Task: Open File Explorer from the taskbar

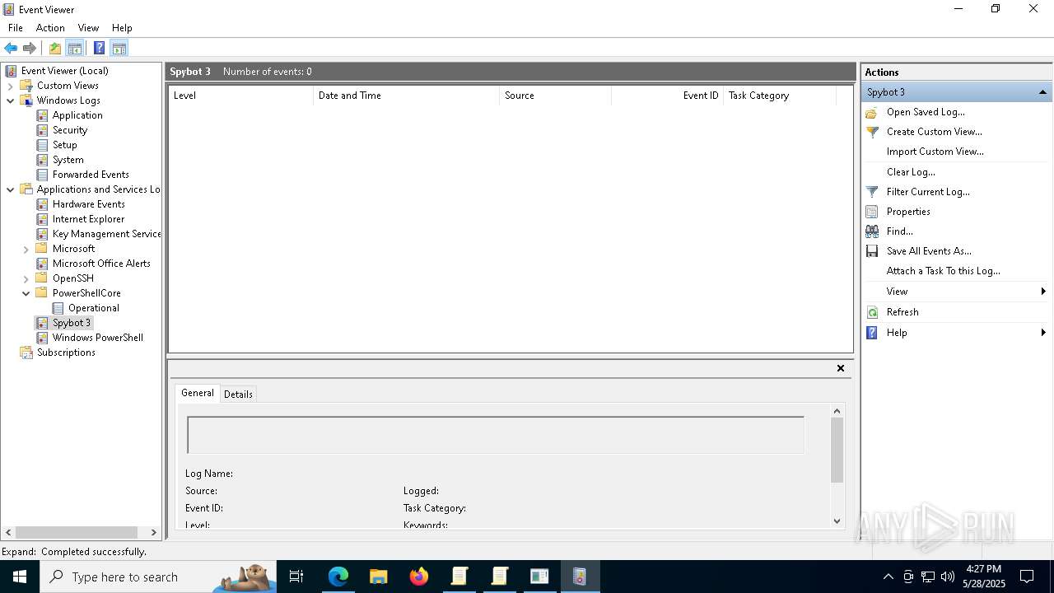Action: point(379,577)
